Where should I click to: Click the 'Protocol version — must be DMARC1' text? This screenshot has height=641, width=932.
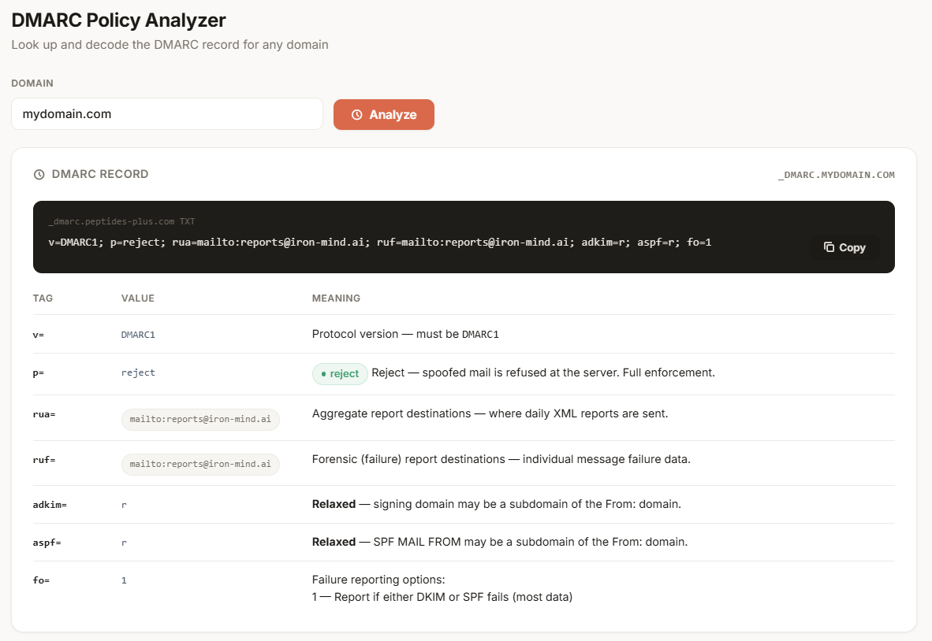click(x=405, y=334)
